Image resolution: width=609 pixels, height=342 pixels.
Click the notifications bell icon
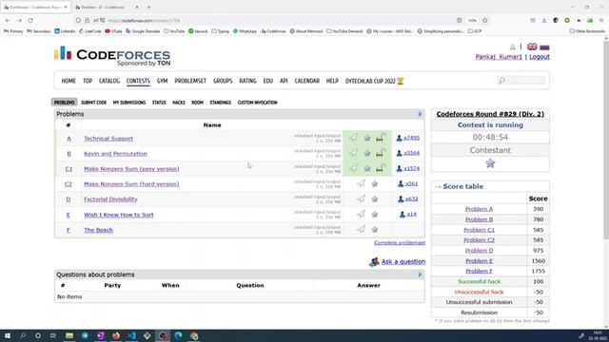click(512, 47)
